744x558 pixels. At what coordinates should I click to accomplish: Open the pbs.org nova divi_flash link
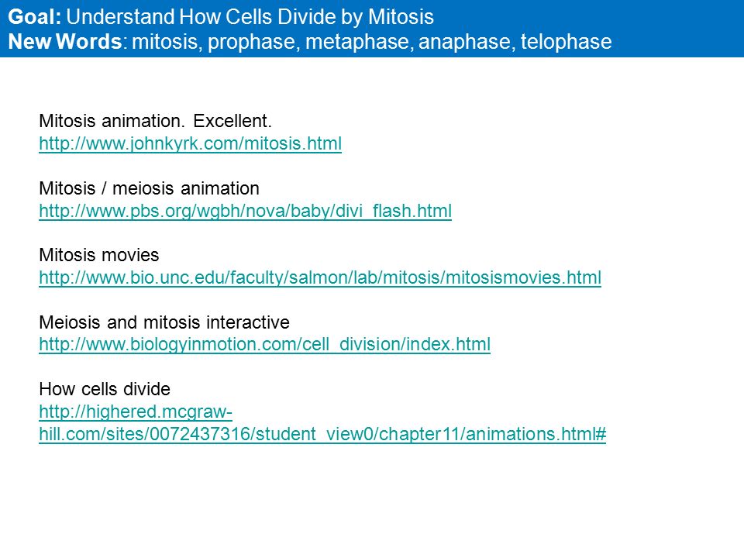click(246, 211)
